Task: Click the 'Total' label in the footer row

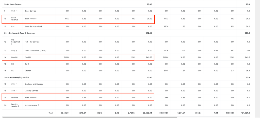Action: 51,113
